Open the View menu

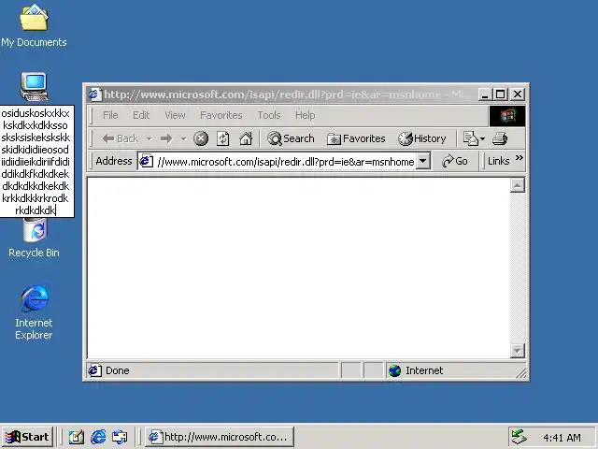pos(175,115)
